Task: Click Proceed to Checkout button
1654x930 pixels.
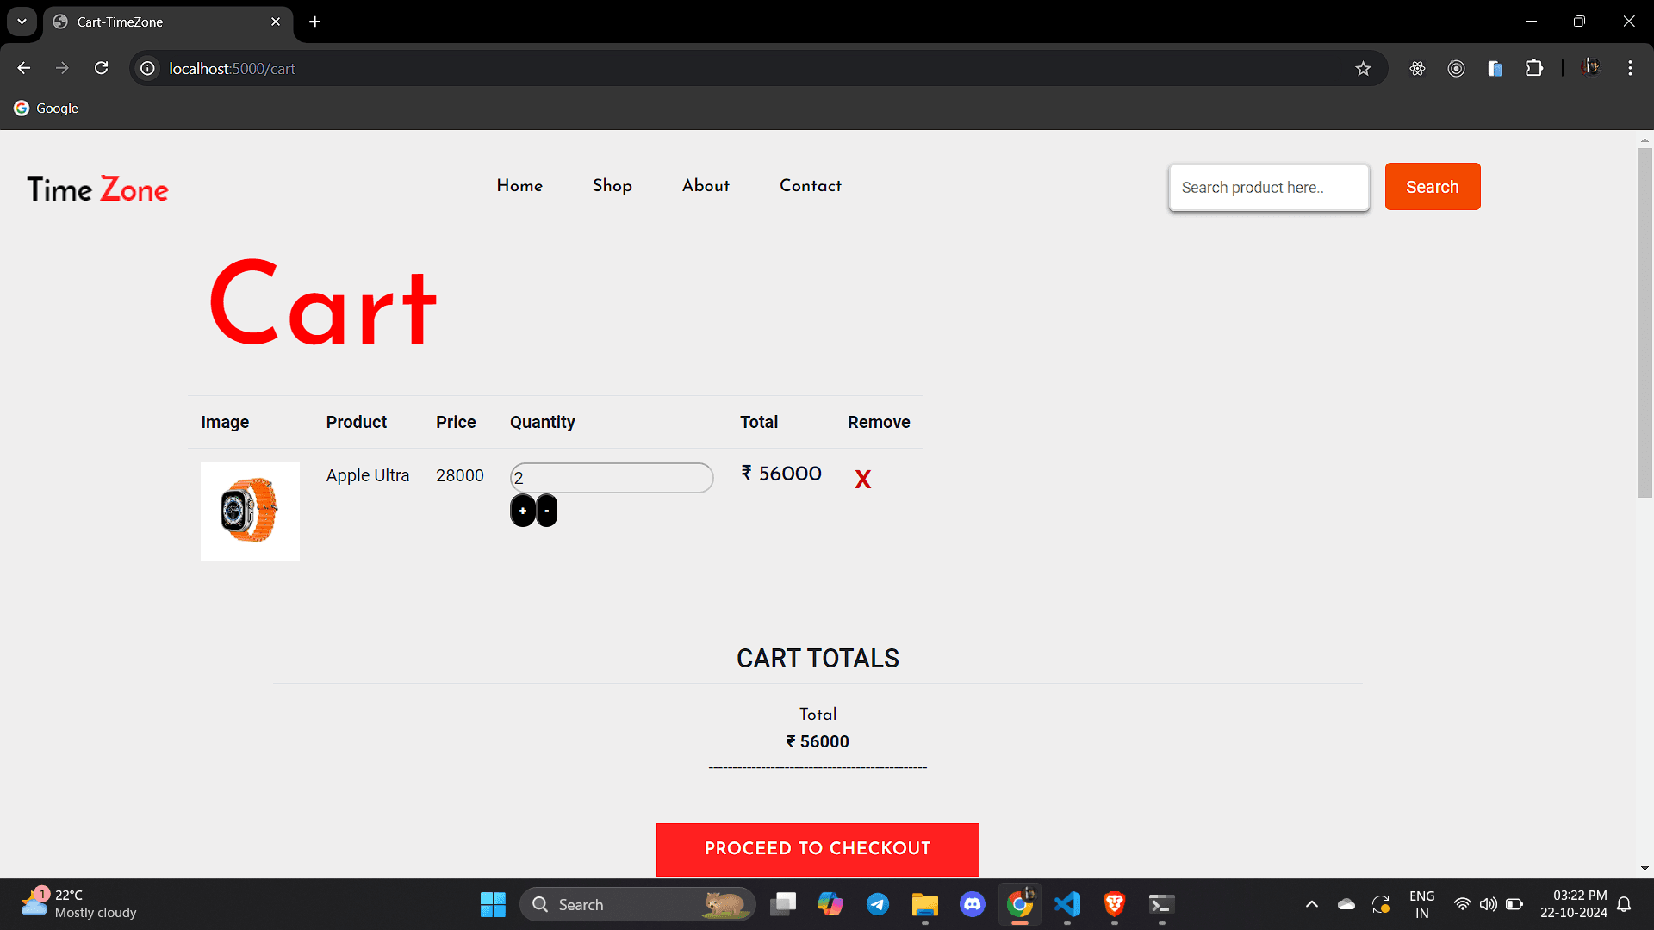Action: pos(818,849)
